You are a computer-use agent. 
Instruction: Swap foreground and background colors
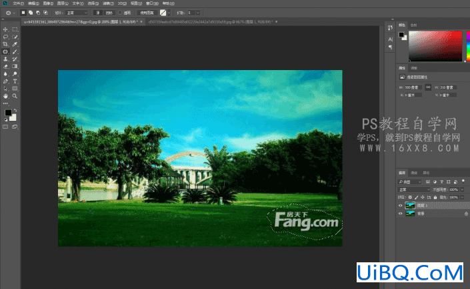point(15,110)
